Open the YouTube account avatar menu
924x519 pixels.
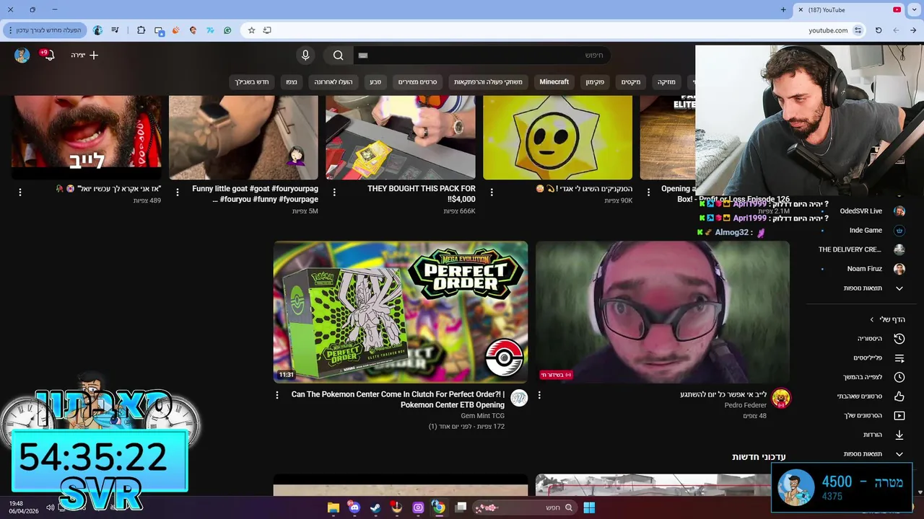point(22,56)
